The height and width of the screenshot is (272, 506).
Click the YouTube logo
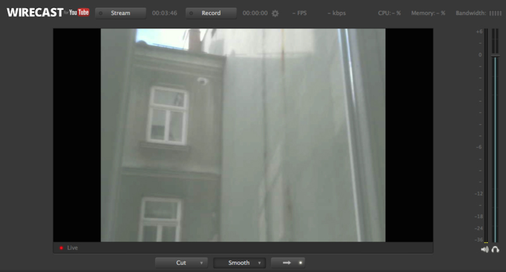79,13
